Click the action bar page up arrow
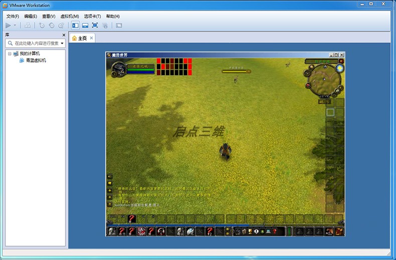396x260 pixels. (228, 229)
